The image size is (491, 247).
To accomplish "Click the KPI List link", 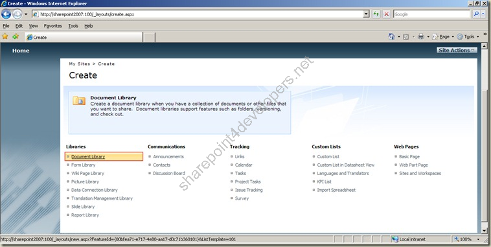I will [324, 182].
